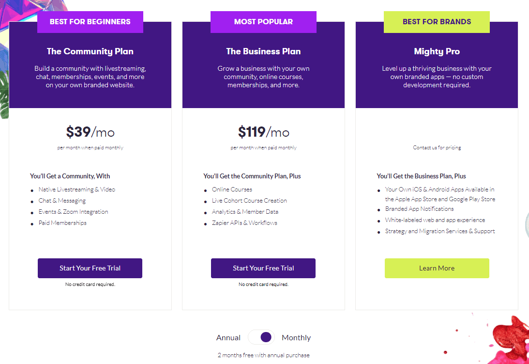
Task: Click Contact us for pricing text
Action: [437, 147]
